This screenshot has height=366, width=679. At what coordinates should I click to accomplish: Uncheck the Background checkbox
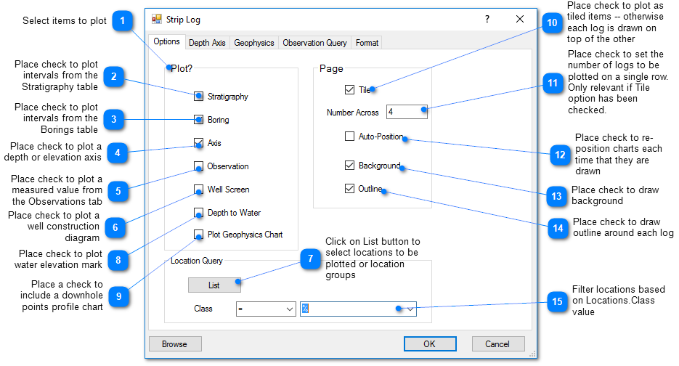(350, 166)
